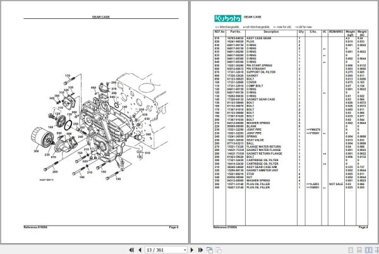Click the Reference footer on the left page
This screenshot has width=379, height=254.
coord(35,227)
